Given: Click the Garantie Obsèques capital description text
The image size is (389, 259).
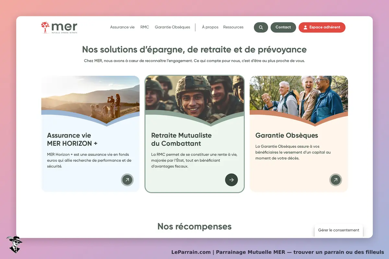Looking at the screenshot, I should coord(293,152).
